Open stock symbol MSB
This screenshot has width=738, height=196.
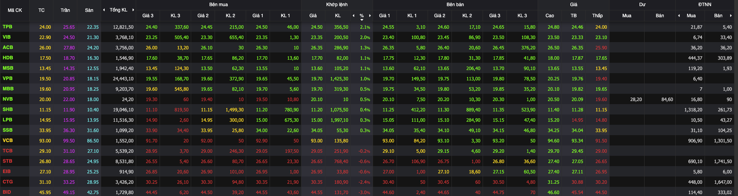(x=8, y=68)
